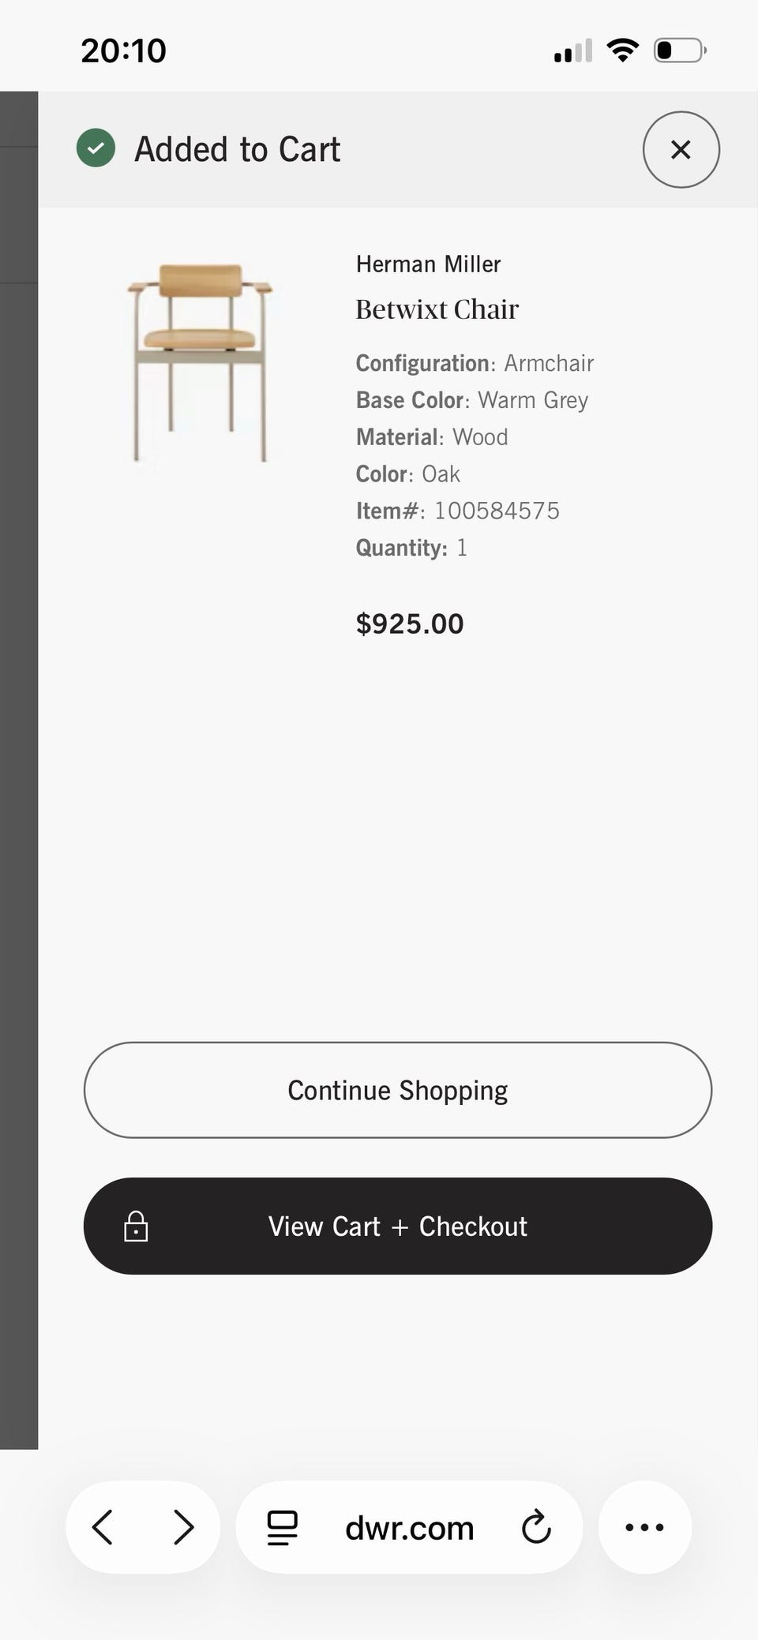Tap the $925.00 price text
Viewport: 758px width, 1640px height.
(x=410, y=624)
